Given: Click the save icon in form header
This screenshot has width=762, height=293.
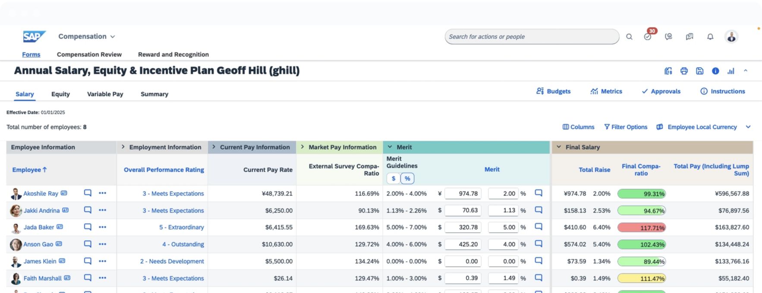Looking at the screenshot, I should pos(699,71).
